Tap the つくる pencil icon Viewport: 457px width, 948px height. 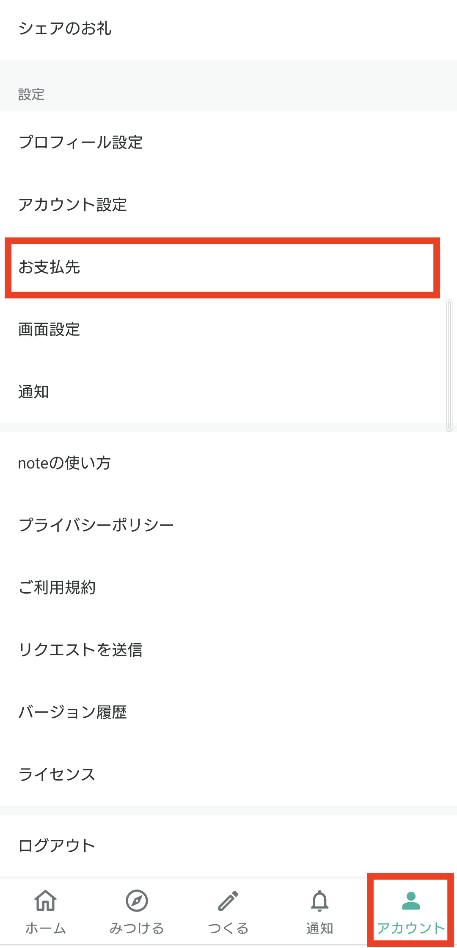(228, 901)
